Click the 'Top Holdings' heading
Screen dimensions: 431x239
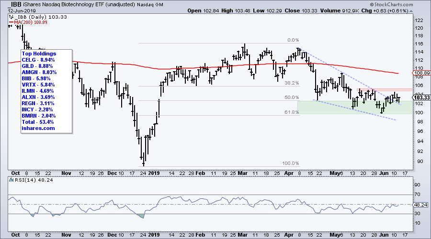point(39,54)
